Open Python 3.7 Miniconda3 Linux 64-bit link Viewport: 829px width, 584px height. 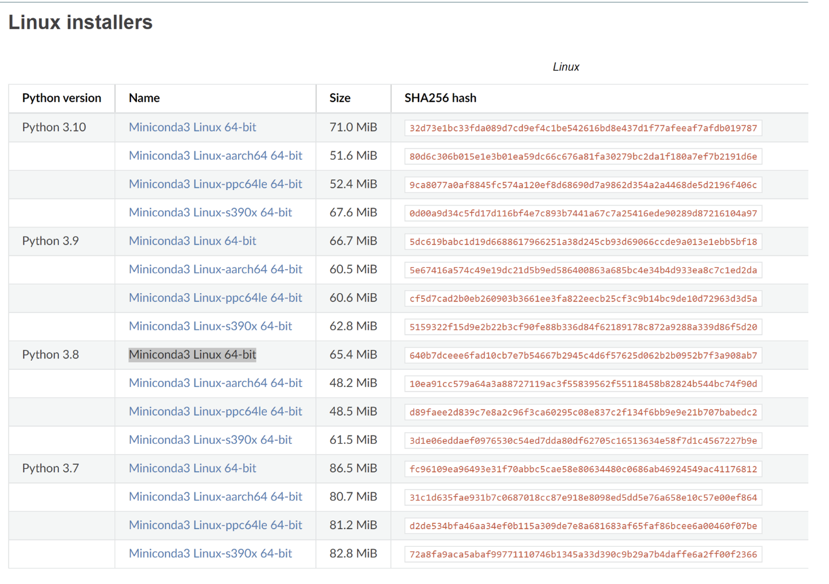192,468
